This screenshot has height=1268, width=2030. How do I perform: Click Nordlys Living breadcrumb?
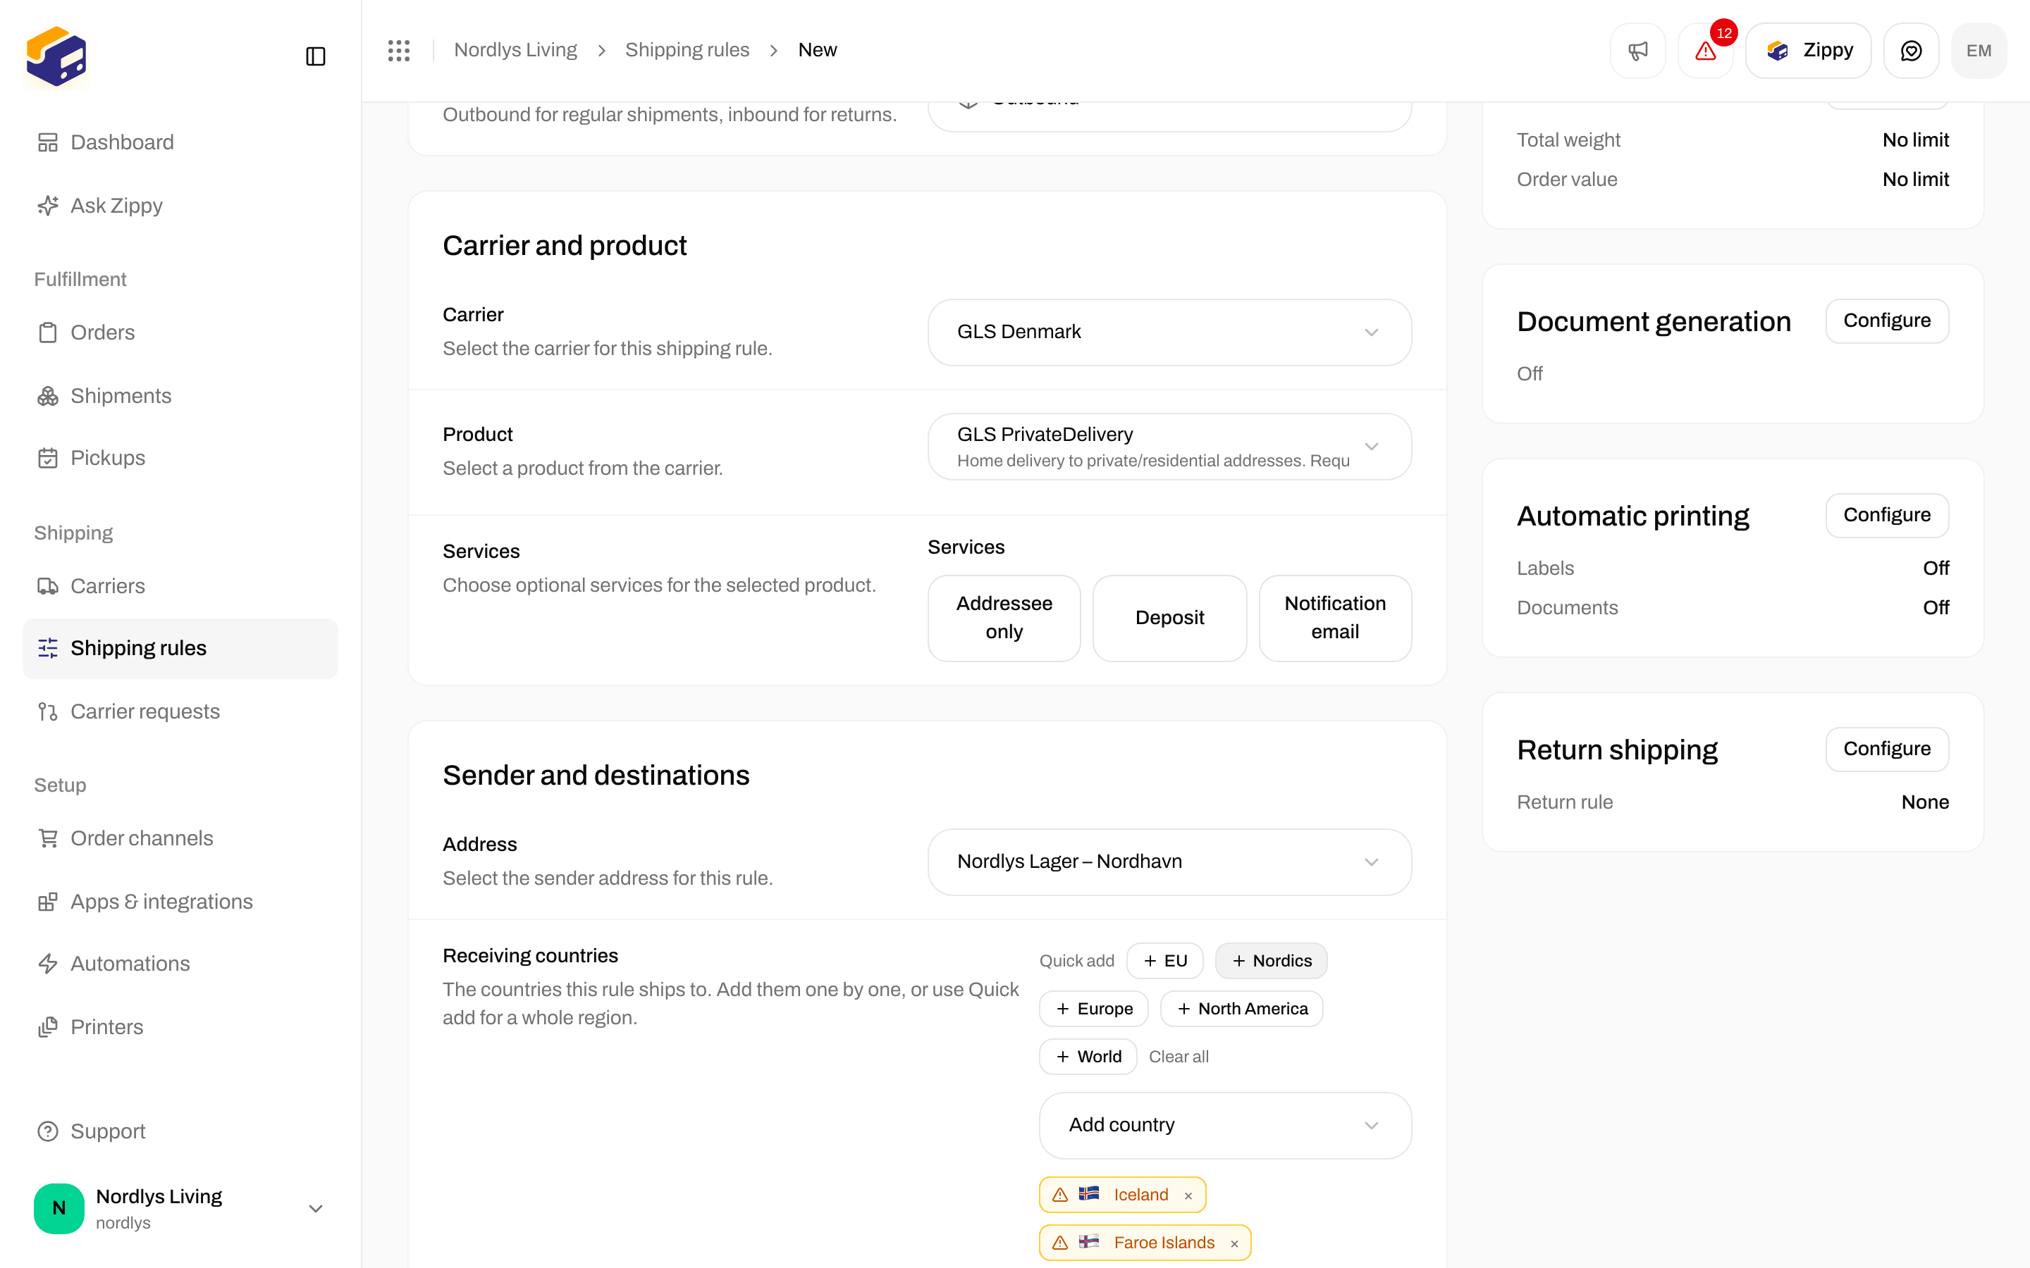(515, 50)
